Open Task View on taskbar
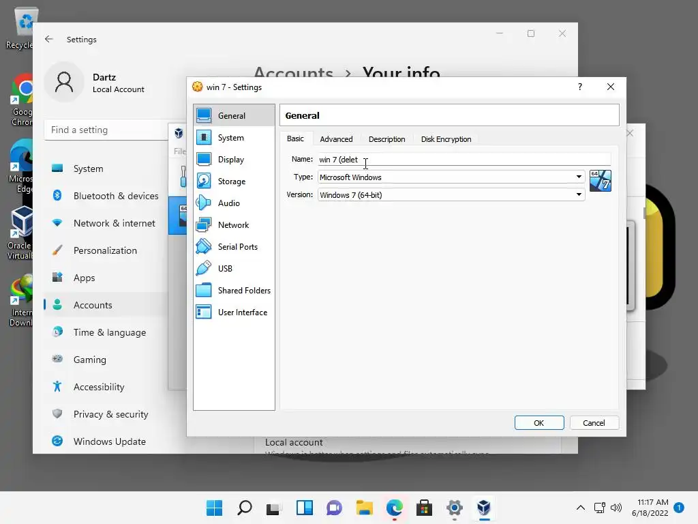The image size is (698, 524). tap(274, 508)
